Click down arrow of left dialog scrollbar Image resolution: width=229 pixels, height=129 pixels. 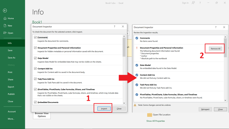(x=124, y=103)
